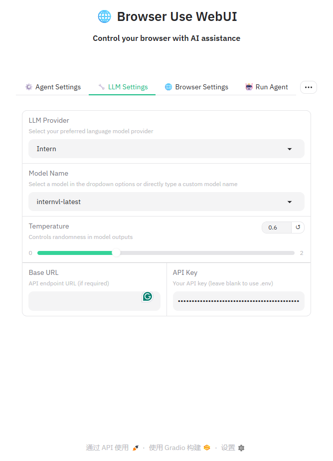
Task: Open the Agent Settings tab
Action: (x=53, y=87)
